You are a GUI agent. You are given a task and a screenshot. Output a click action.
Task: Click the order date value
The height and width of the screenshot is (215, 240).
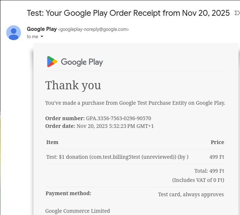pyautogui.click(x=115, y=126)
